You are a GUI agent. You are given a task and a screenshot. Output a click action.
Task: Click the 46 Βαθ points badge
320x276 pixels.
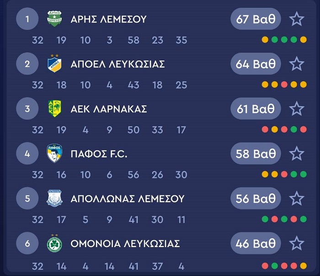click(256, 243)
